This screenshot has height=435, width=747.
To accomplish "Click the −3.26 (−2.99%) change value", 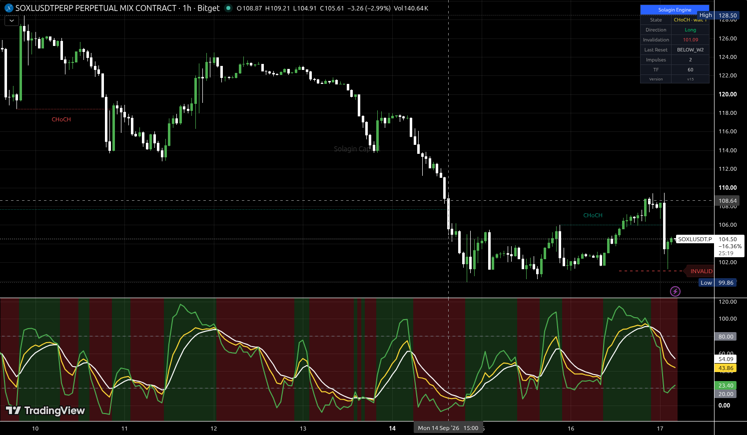I will [370, 8].
